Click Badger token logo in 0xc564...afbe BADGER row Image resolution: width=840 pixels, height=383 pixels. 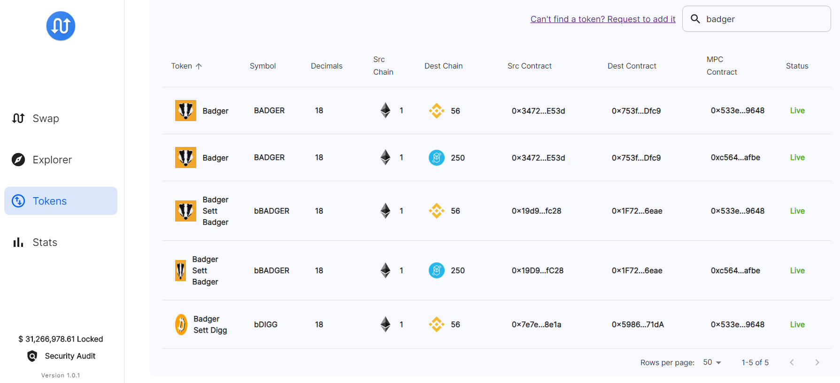pos(185,158)
